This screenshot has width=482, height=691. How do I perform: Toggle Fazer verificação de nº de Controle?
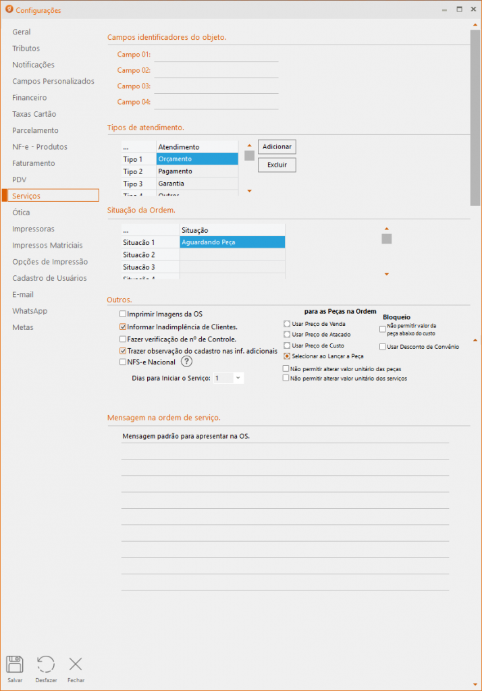(x=123, y=339)
